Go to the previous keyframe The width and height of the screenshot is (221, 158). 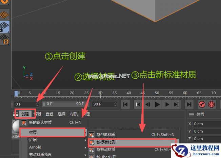138,104
